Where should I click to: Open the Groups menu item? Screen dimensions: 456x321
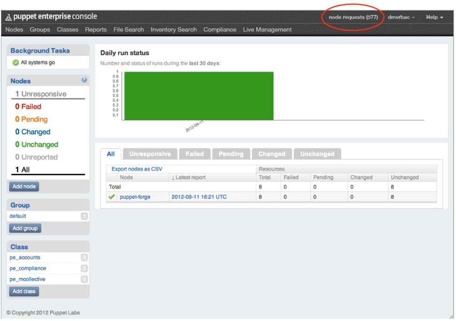coord(40,30)
